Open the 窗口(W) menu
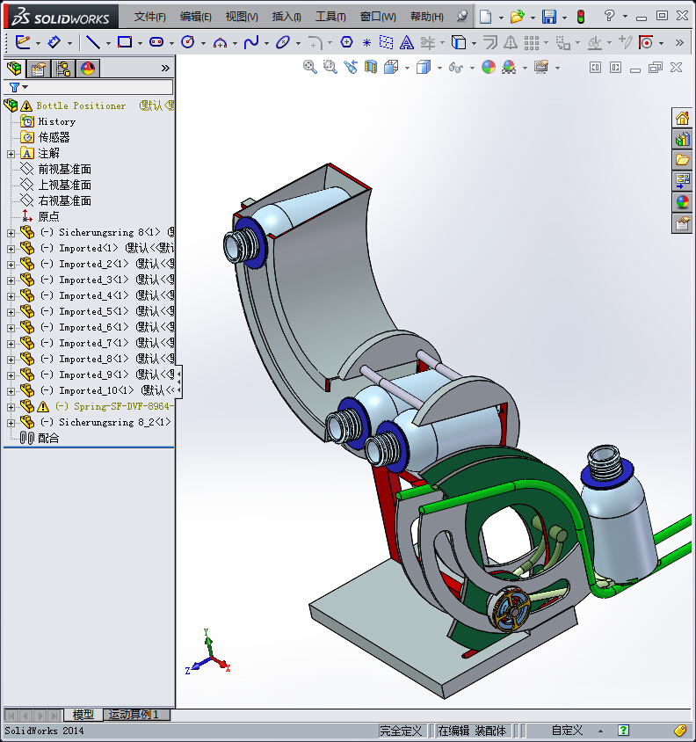This screenshot has height=742, width=696. (x=378, y=17)
